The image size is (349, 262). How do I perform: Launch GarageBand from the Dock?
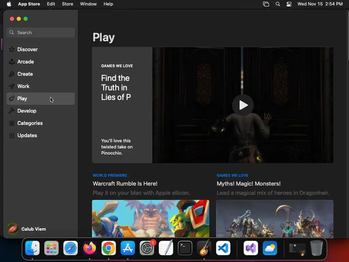[x=204, y=248]
